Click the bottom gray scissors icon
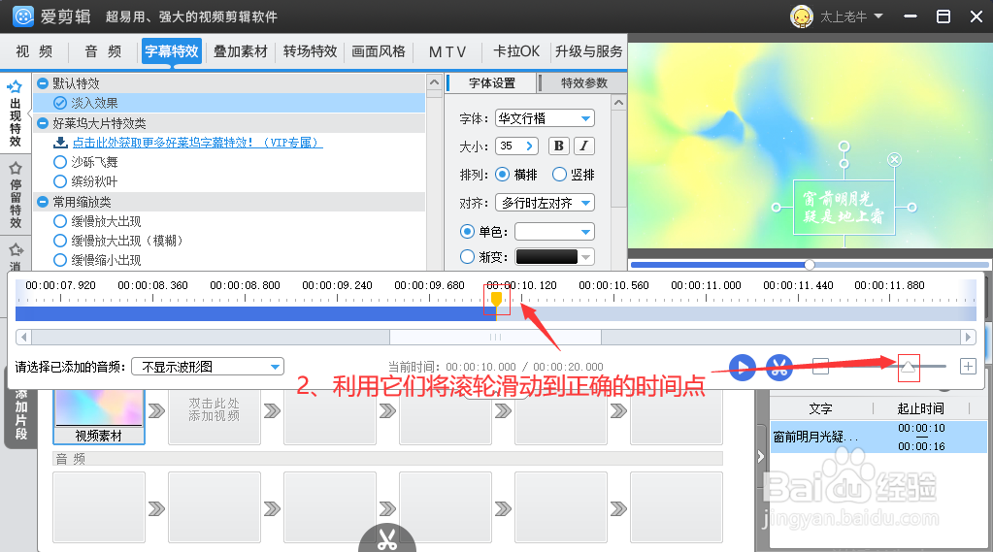The width and height of the screenshot is (993, 552). [387, 539]
